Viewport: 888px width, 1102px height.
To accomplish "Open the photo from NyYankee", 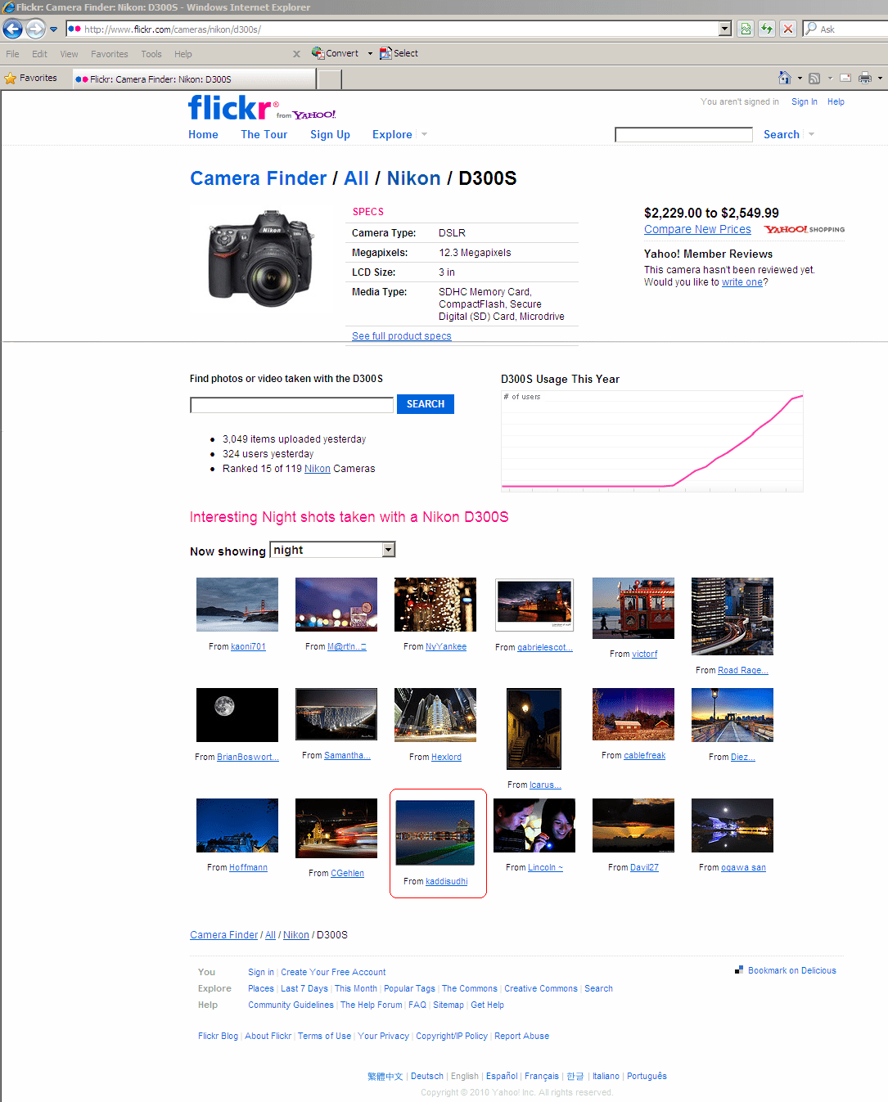I will (x=435, y=605).
